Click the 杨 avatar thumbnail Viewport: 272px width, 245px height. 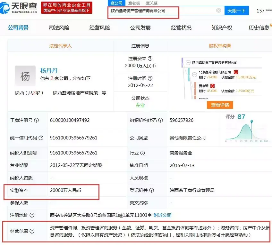(25, 76)
